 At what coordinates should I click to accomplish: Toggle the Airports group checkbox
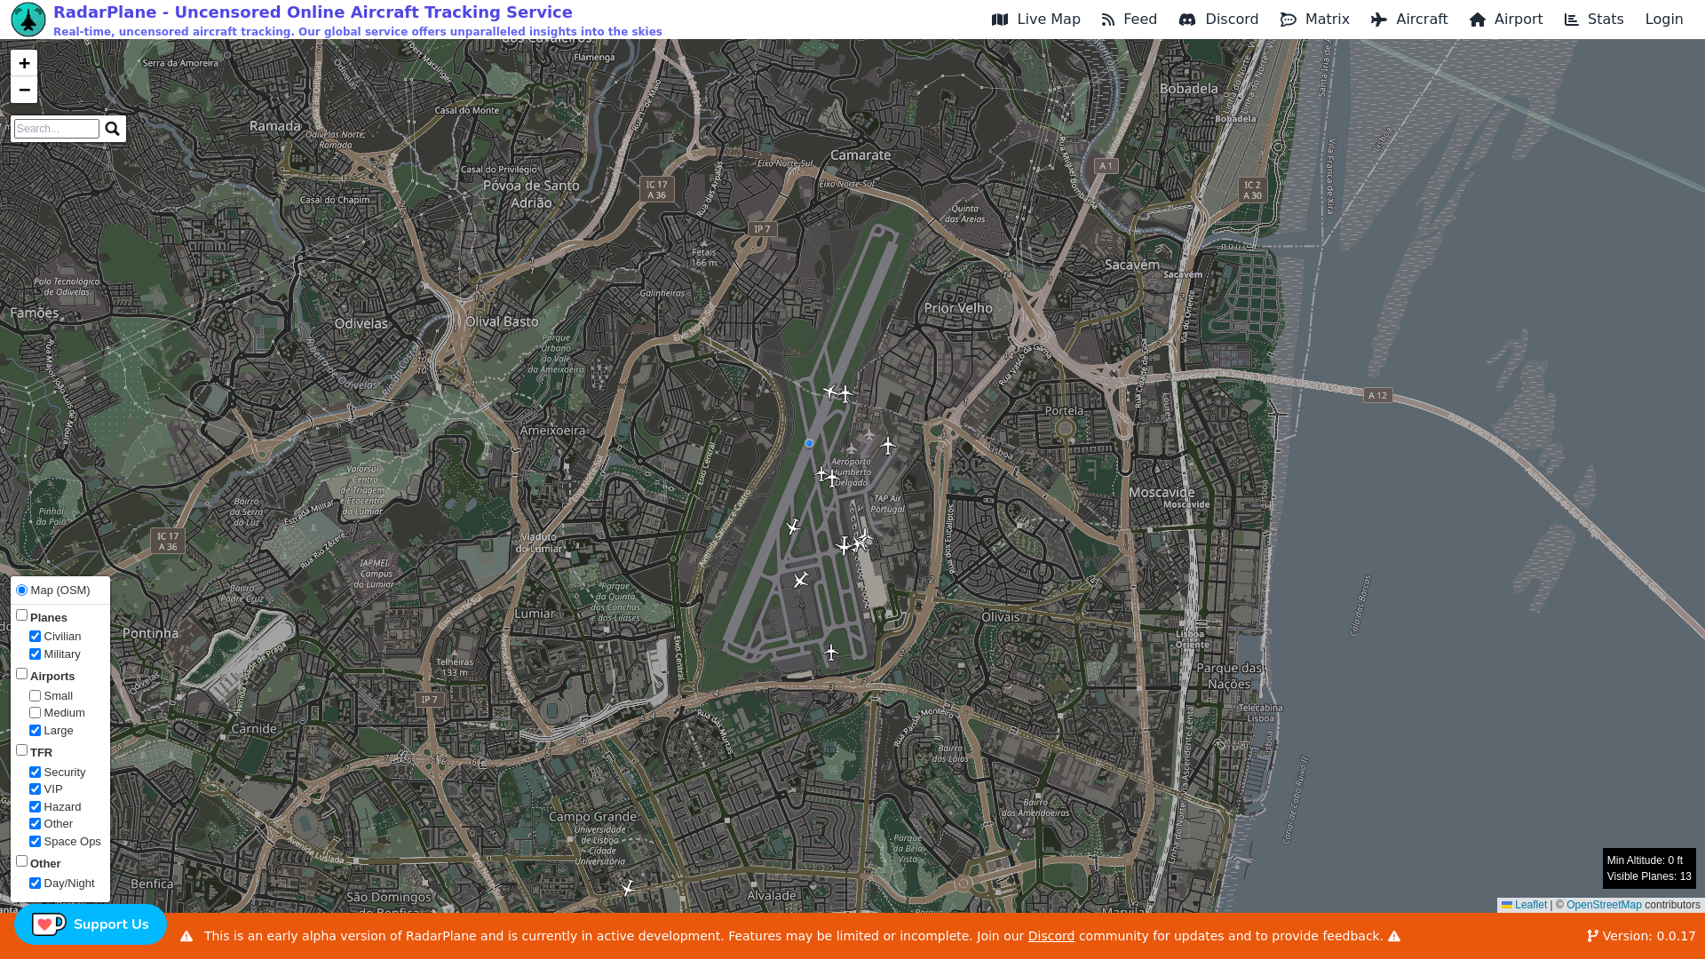click(22, 674)
